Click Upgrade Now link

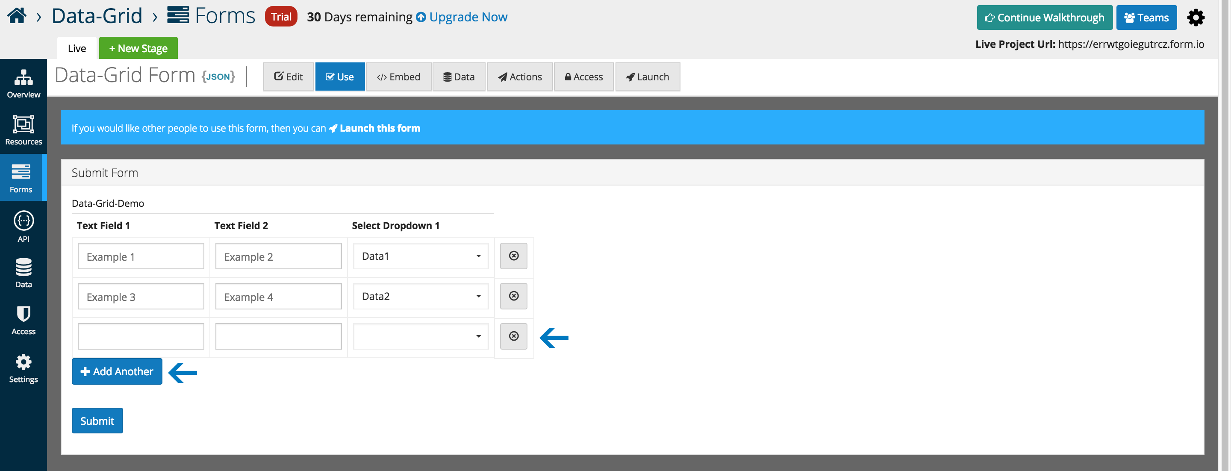point(462,17)
